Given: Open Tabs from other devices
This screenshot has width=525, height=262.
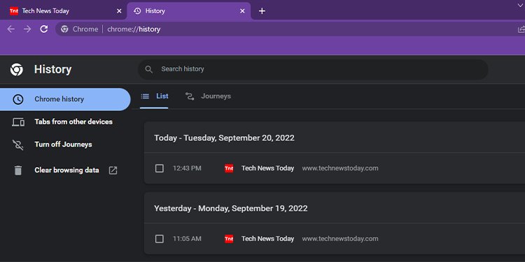Looking at the screenshot, I should [73, 122].
